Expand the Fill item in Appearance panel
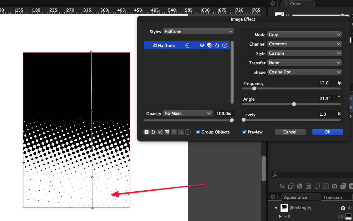Screen dimensions: 353x221 click(x=280, y=216)
